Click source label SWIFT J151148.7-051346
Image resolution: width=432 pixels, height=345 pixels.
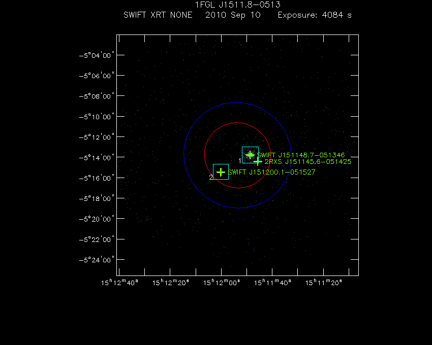click(301, 155)
